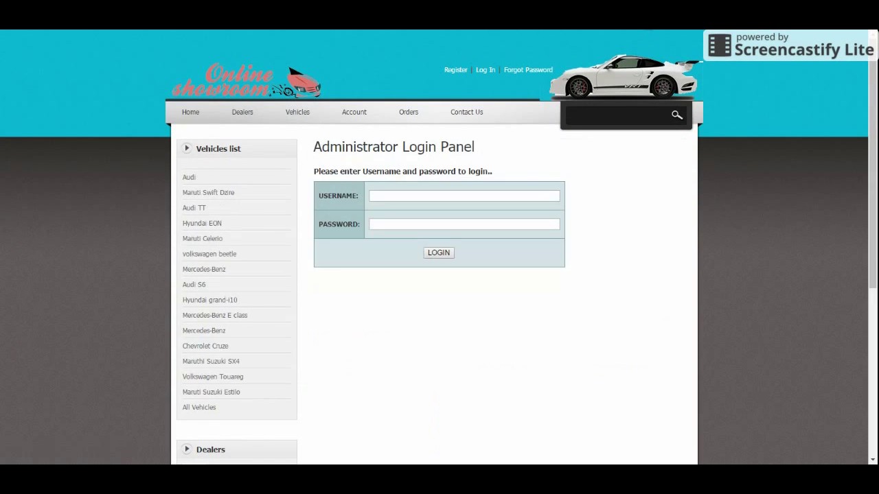This screenshot has height=494, width=879.
Task: Open Maruti Suzuki Estilo link
Action: point(211,392)
